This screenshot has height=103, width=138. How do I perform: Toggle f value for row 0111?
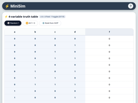[109, 84]
